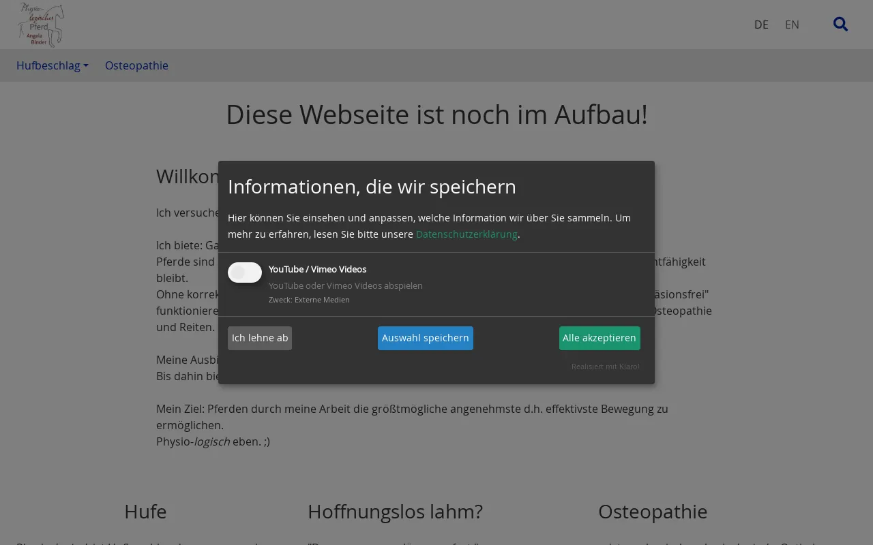Expand the Hufbeschlag dropdown menu
The width and height of the screenshot is (873, 545).
(x=53, y=65)
